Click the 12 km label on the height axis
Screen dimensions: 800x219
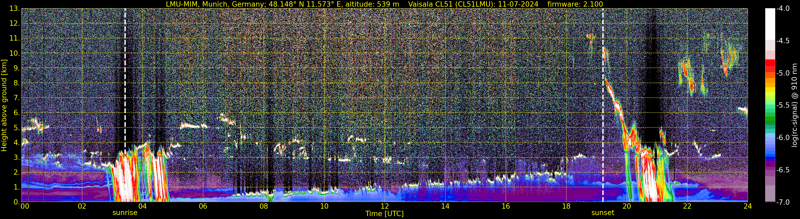[x=15, y=23]
